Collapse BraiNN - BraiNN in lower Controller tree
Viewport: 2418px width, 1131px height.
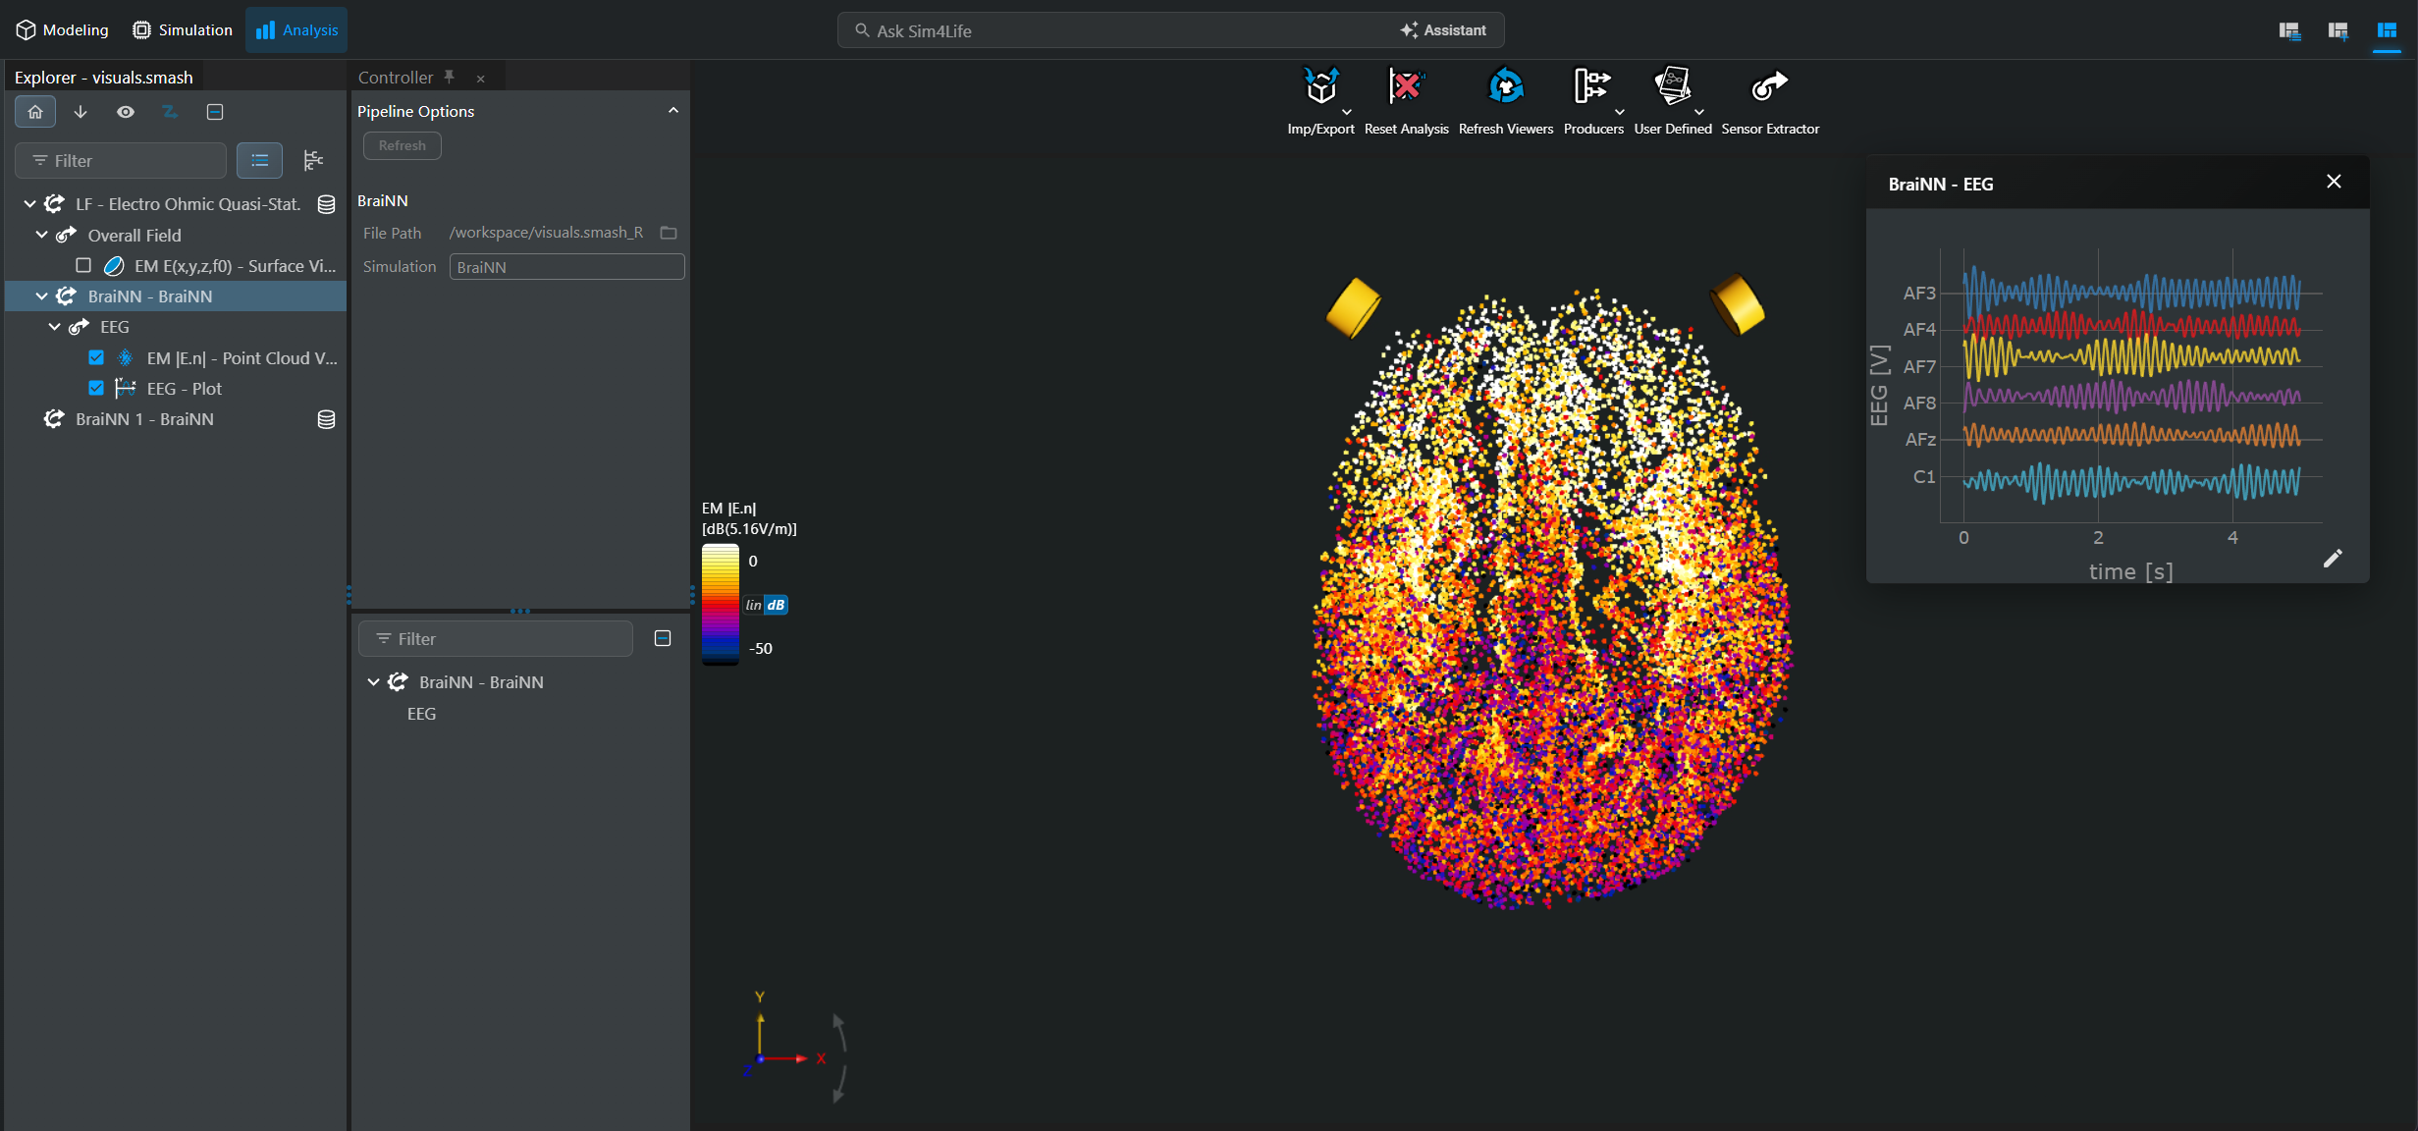[373, 681]
